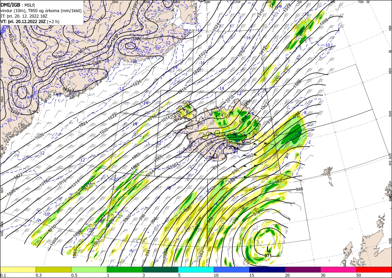Click the yellow 0.1–0.3 legend swatch

18,269
